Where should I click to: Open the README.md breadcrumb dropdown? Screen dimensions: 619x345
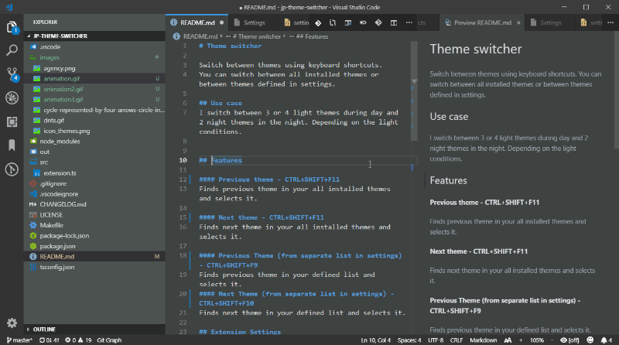196,36
